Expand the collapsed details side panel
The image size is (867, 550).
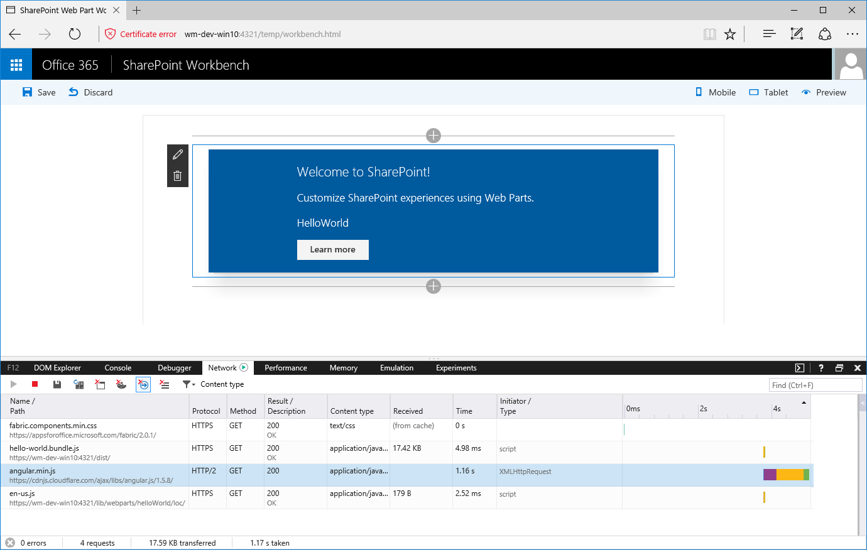coord(863,402)
